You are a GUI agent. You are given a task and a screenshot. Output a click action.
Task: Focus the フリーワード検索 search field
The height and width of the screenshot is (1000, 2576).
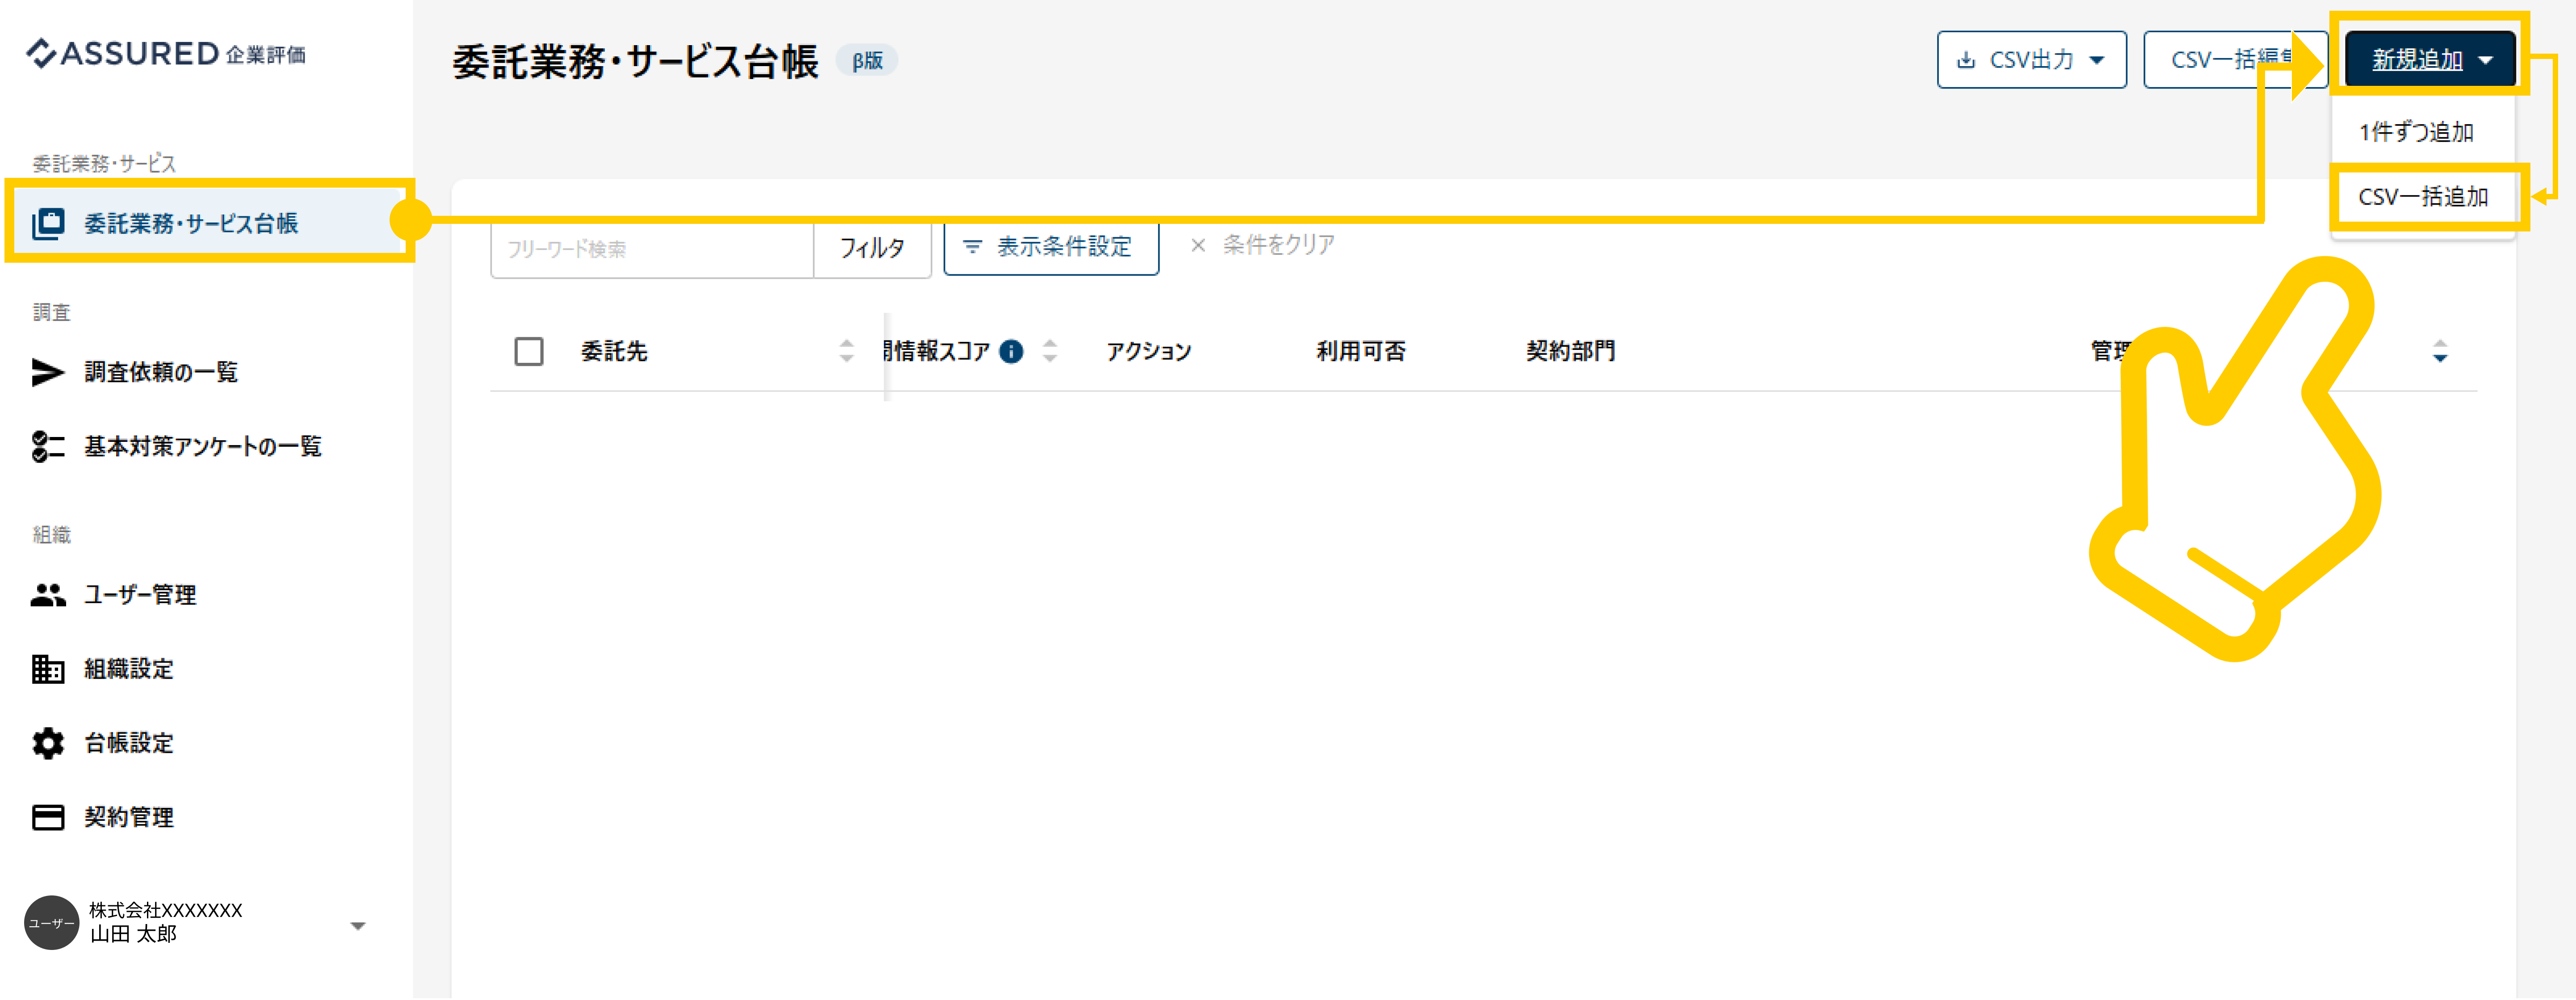[652, 249]
